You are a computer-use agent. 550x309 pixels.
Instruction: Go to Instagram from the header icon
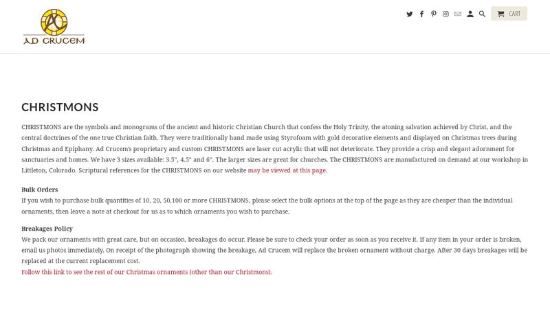[445, 14]
